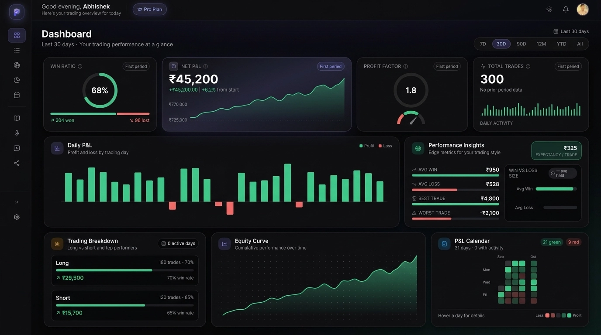This screenshot has height=335, width=601.
Task: Open settings gear in sidebar
Action: click(17, 217)
